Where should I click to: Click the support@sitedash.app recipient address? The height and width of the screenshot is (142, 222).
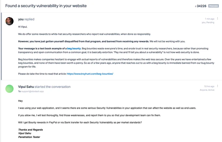33,91
